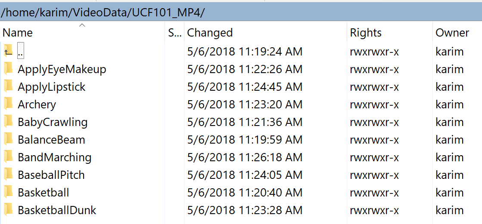Toggle the sort arrow above the Name column

[82, 25]
